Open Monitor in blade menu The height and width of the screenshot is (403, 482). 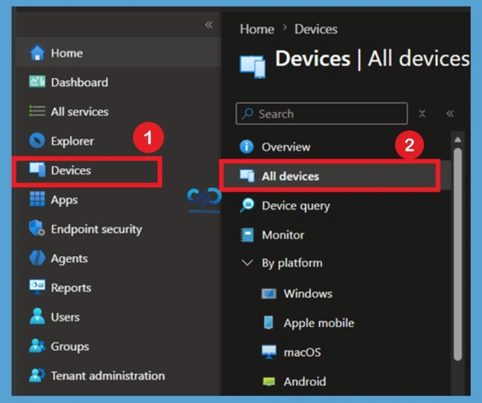pos(337,235)
